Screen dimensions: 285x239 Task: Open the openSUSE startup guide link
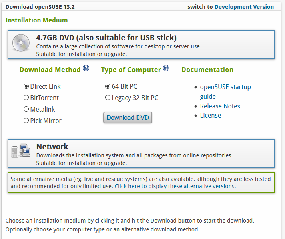click(225, 92)
